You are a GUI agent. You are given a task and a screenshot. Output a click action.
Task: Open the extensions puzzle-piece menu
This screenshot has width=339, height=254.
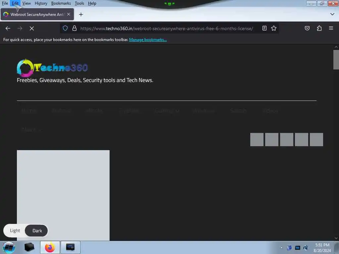point(319,28)
